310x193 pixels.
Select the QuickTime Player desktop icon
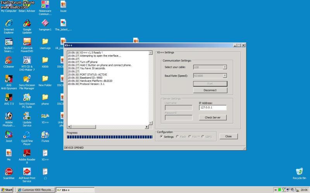tap(27, 138)
